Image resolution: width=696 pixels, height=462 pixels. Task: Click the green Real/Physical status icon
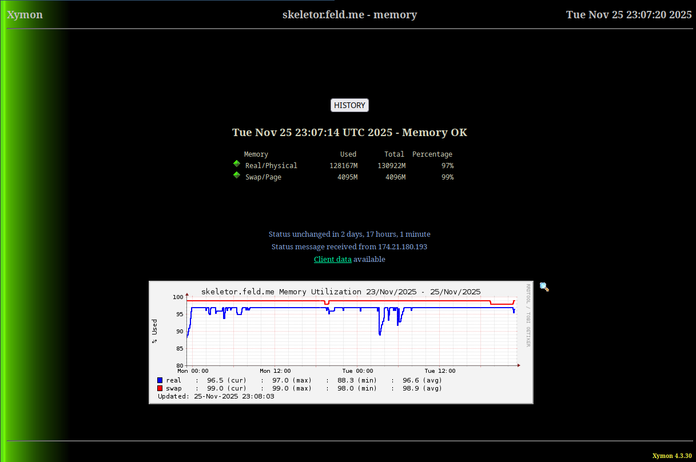coord(237,164)
